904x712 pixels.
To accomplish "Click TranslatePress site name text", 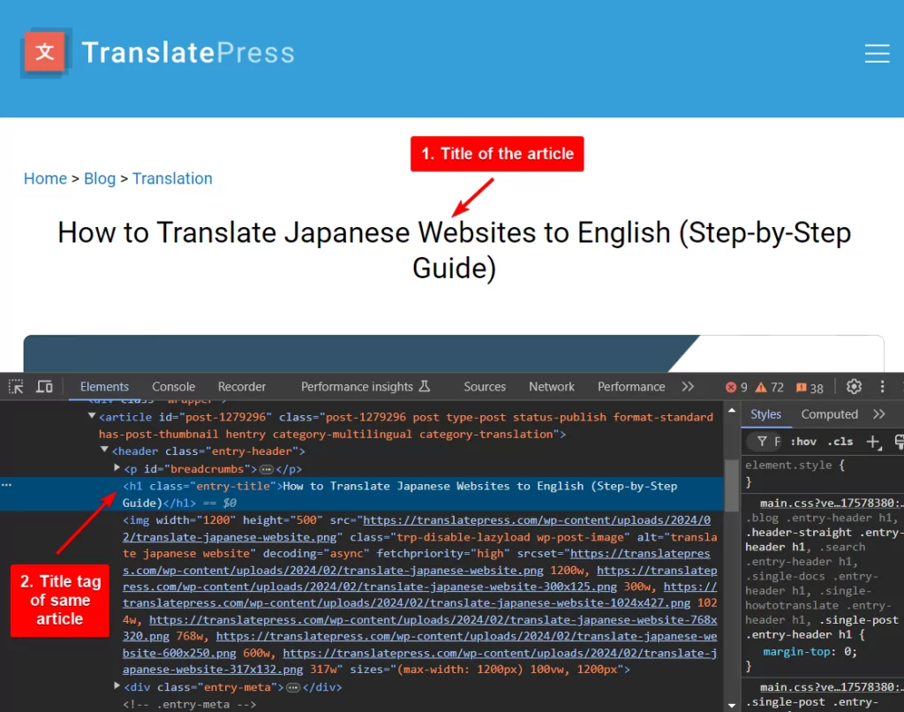I will pos(188,52).
